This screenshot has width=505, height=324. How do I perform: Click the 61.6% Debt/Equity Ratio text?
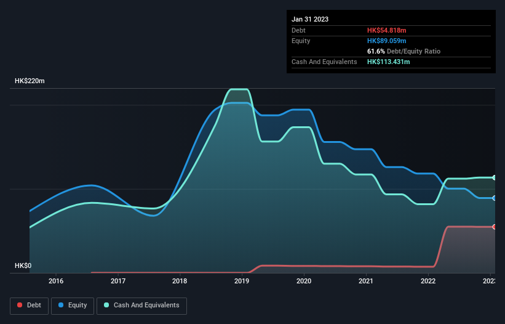pyautogui.click(x=404, y=51)
